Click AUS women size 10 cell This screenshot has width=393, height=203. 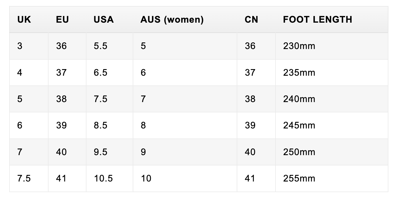tap(146, 178)
